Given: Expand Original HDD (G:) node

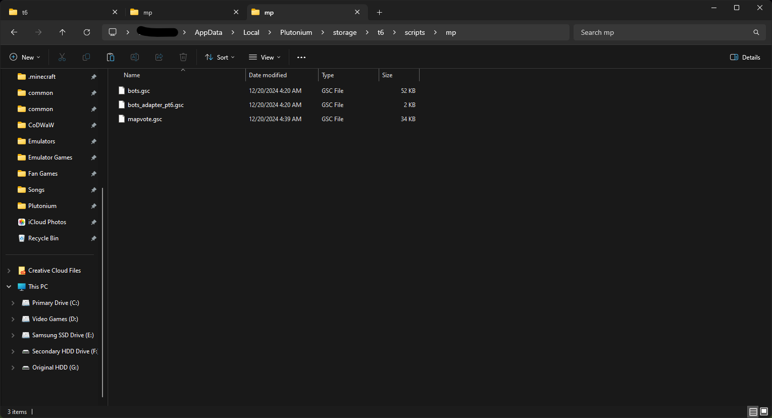Looking at the screenshot, I should coord(13,368).
